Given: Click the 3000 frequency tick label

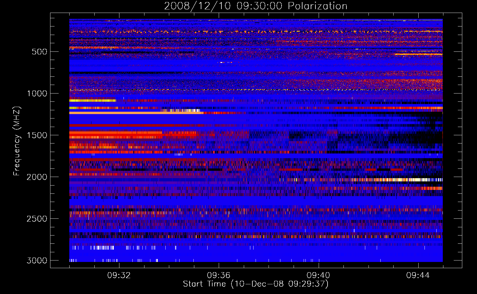Looking at the screenshot, I should click(37, 260).
